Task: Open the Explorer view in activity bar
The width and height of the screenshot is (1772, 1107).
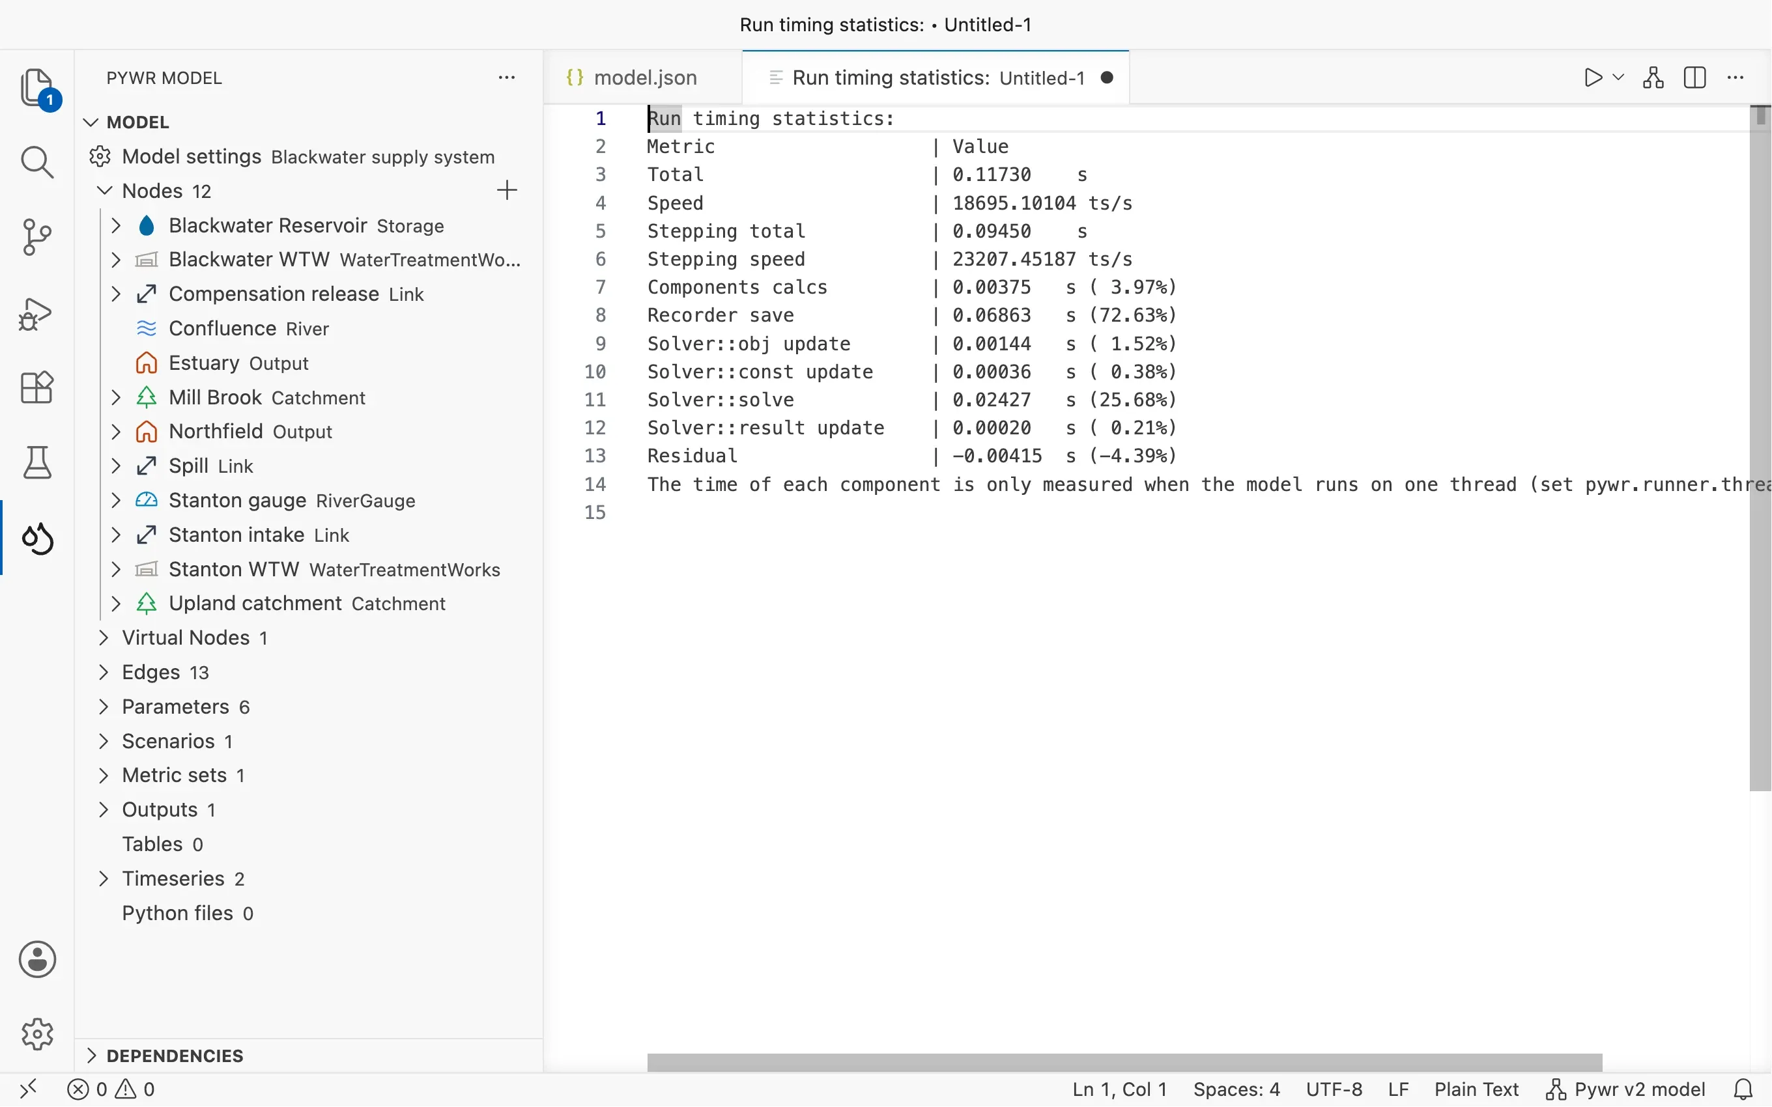Action: point(37,88)
